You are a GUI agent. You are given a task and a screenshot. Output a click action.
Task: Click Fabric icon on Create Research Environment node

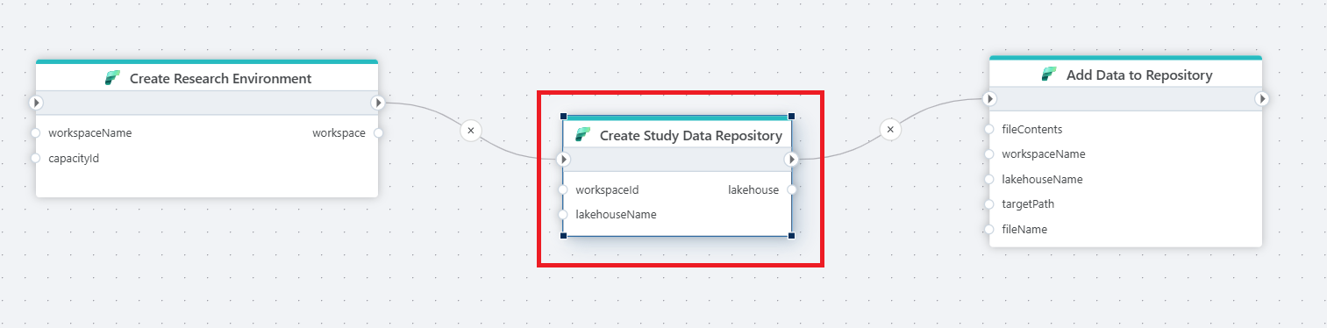pyautogui.click(x=112, y=78)
